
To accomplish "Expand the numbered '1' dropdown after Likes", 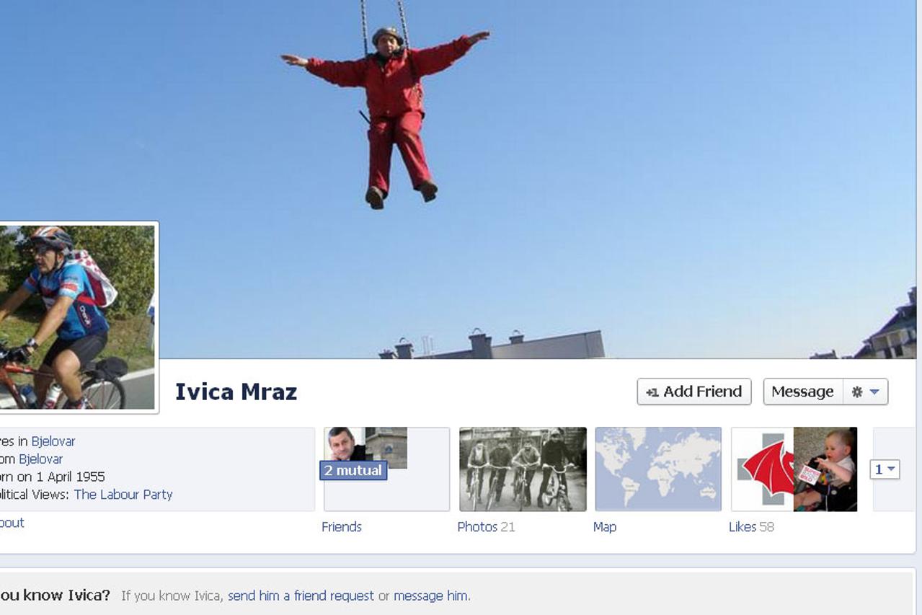I will click(x=885, y=469).
